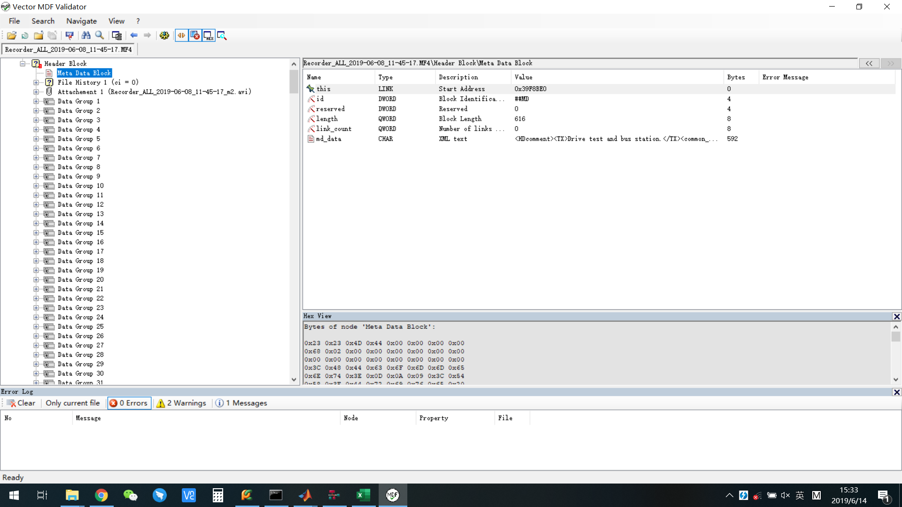Close the Hex View panel

tap(897, 316)
